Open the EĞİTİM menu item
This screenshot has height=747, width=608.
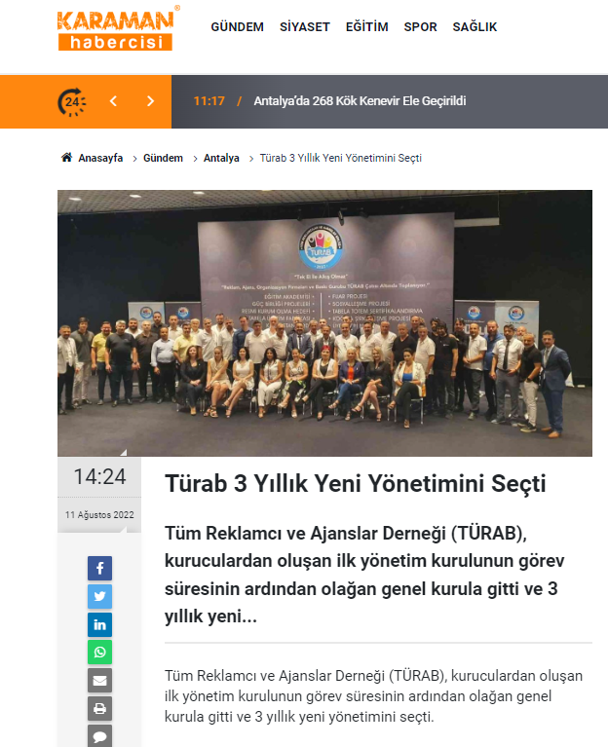pos(367,27)
